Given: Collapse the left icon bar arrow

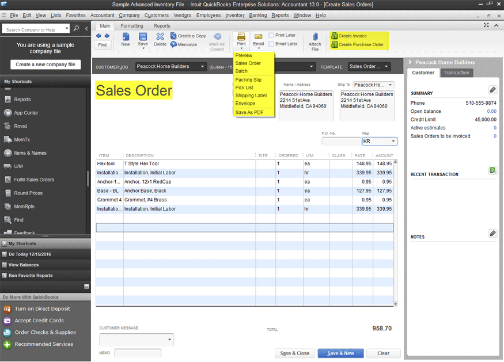Looking at the screenshot, I should point(86,29).
